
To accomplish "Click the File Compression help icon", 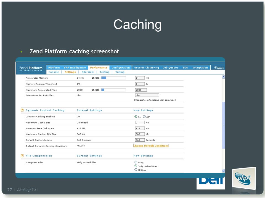I will point(22,156).
